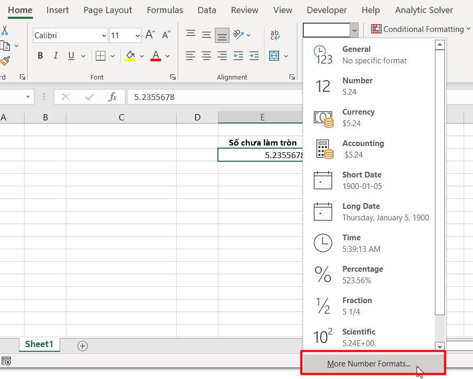Toggle Underline text formatting
The height and width of the screenshot is (379, 473).
click(71, 56)
